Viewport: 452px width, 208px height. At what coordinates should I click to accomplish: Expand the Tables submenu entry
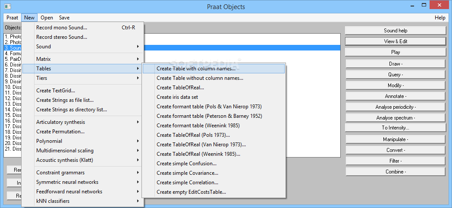pos(83,69)
